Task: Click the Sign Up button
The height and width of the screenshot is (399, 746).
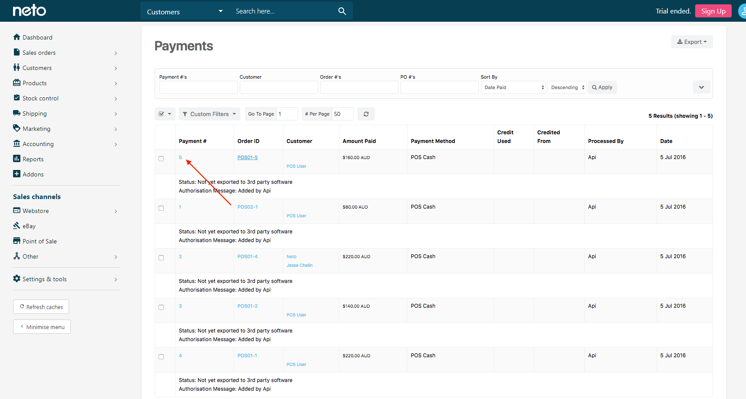Action: (713, 11)
